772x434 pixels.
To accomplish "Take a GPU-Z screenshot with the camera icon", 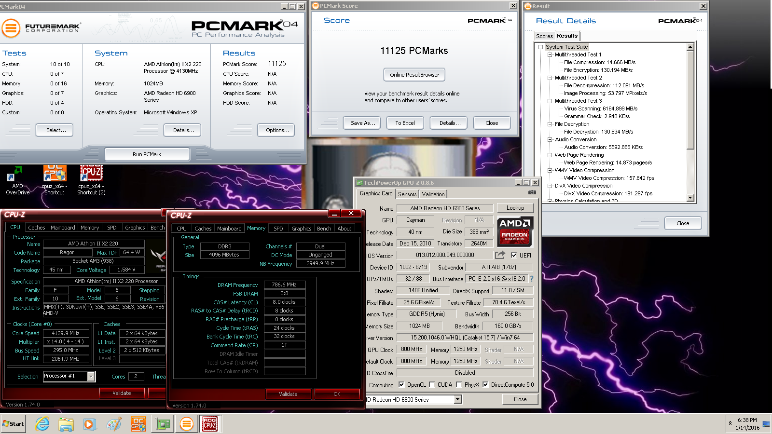I will coord(532,192).
